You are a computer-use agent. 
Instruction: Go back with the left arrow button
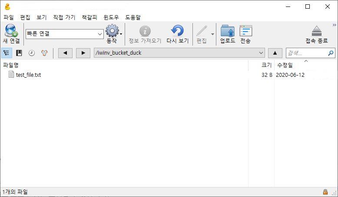pyautogui.click(x=65, y=53)
